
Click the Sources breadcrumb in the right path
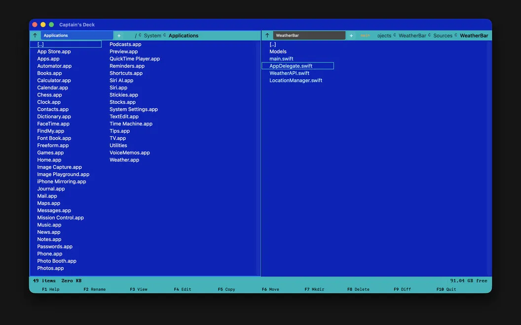[443, 35]
